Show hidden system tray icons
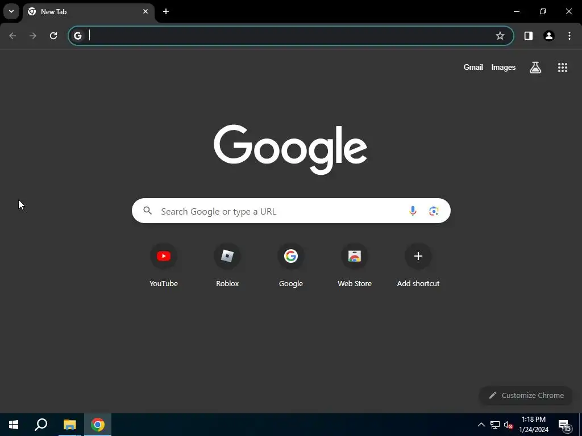 click(481, 425)
